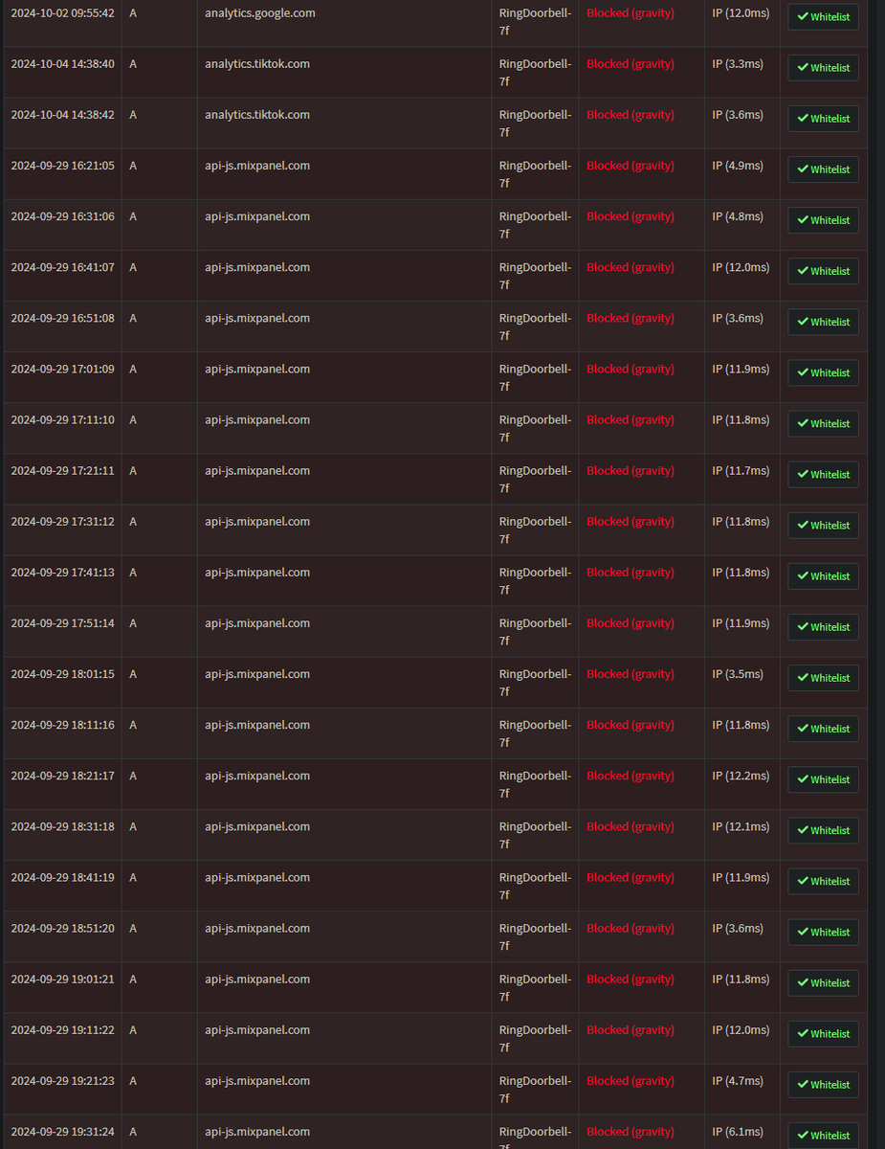Click RingDoorbell-7f client in 19:11:22 row
This screenshot has height=1149, width=885.
pos(535,1038)
